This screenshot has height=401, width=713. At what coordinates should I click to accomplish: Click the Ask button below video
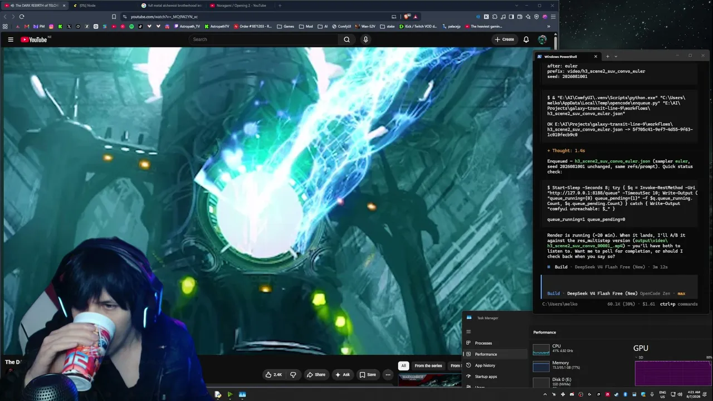coord(343,375)
